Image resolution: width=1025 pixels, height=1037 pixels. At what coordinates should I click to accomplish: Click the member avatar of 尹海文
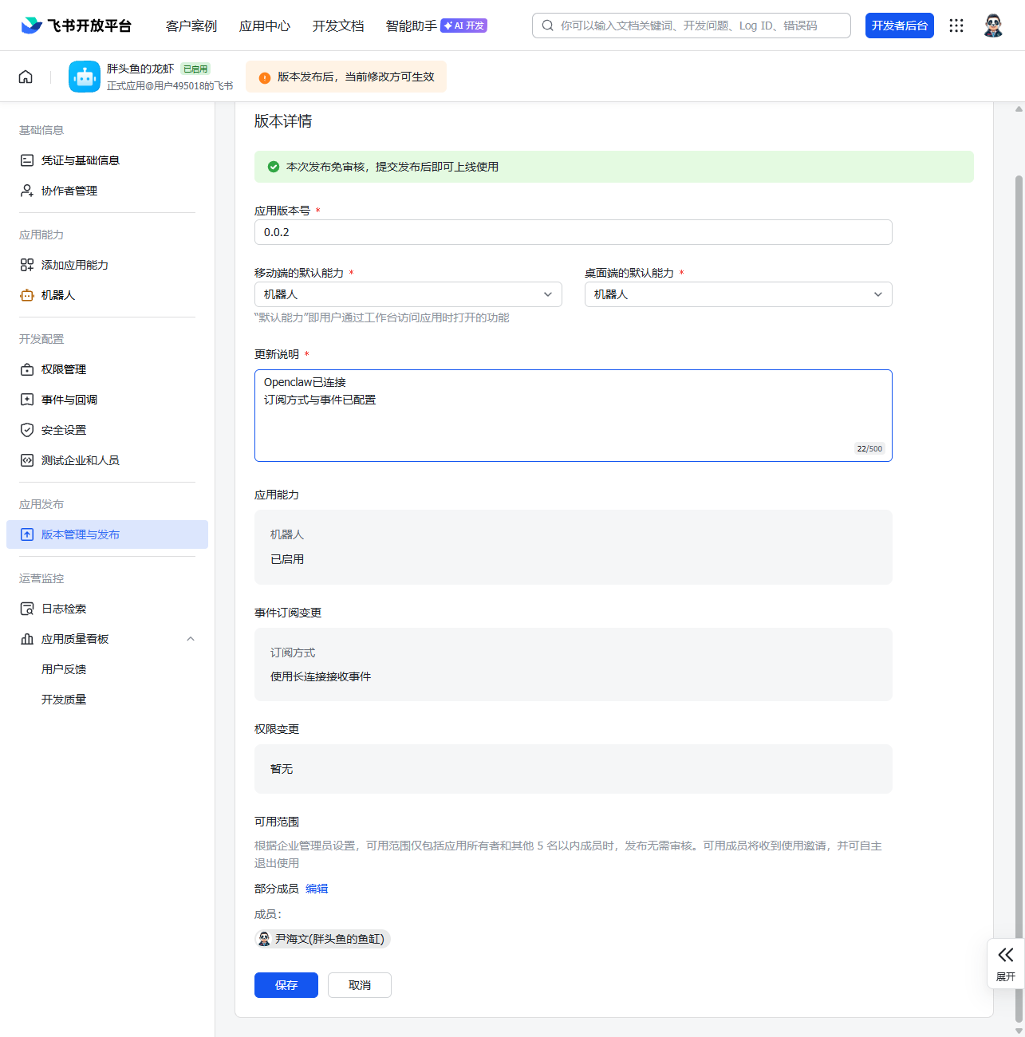point(264,939)
